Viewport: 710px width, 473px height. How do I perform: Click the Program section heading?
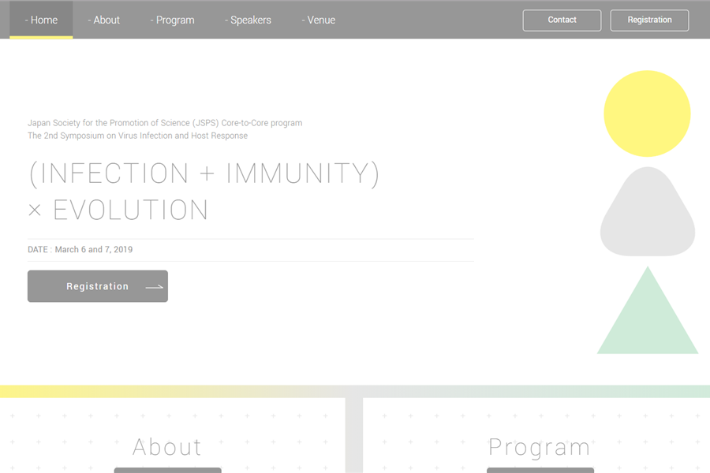(x=540, y=447)
